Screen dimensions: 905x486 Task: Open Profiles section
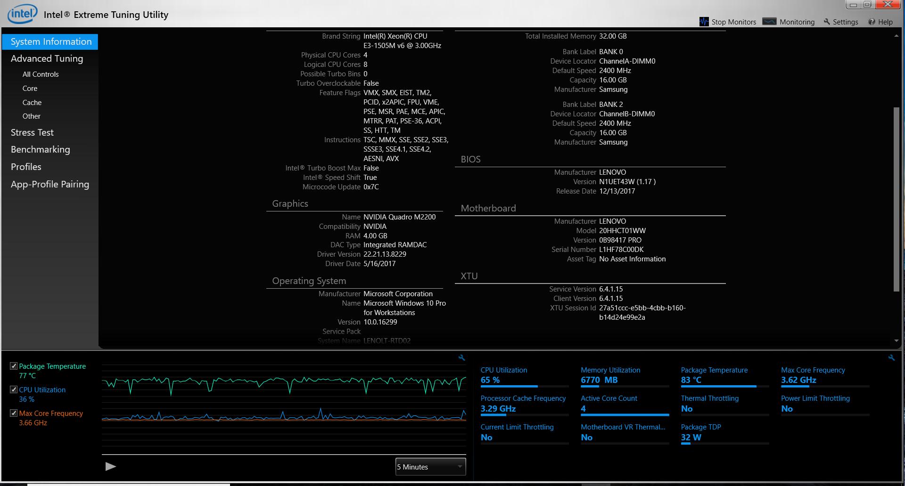click(26, 167)
